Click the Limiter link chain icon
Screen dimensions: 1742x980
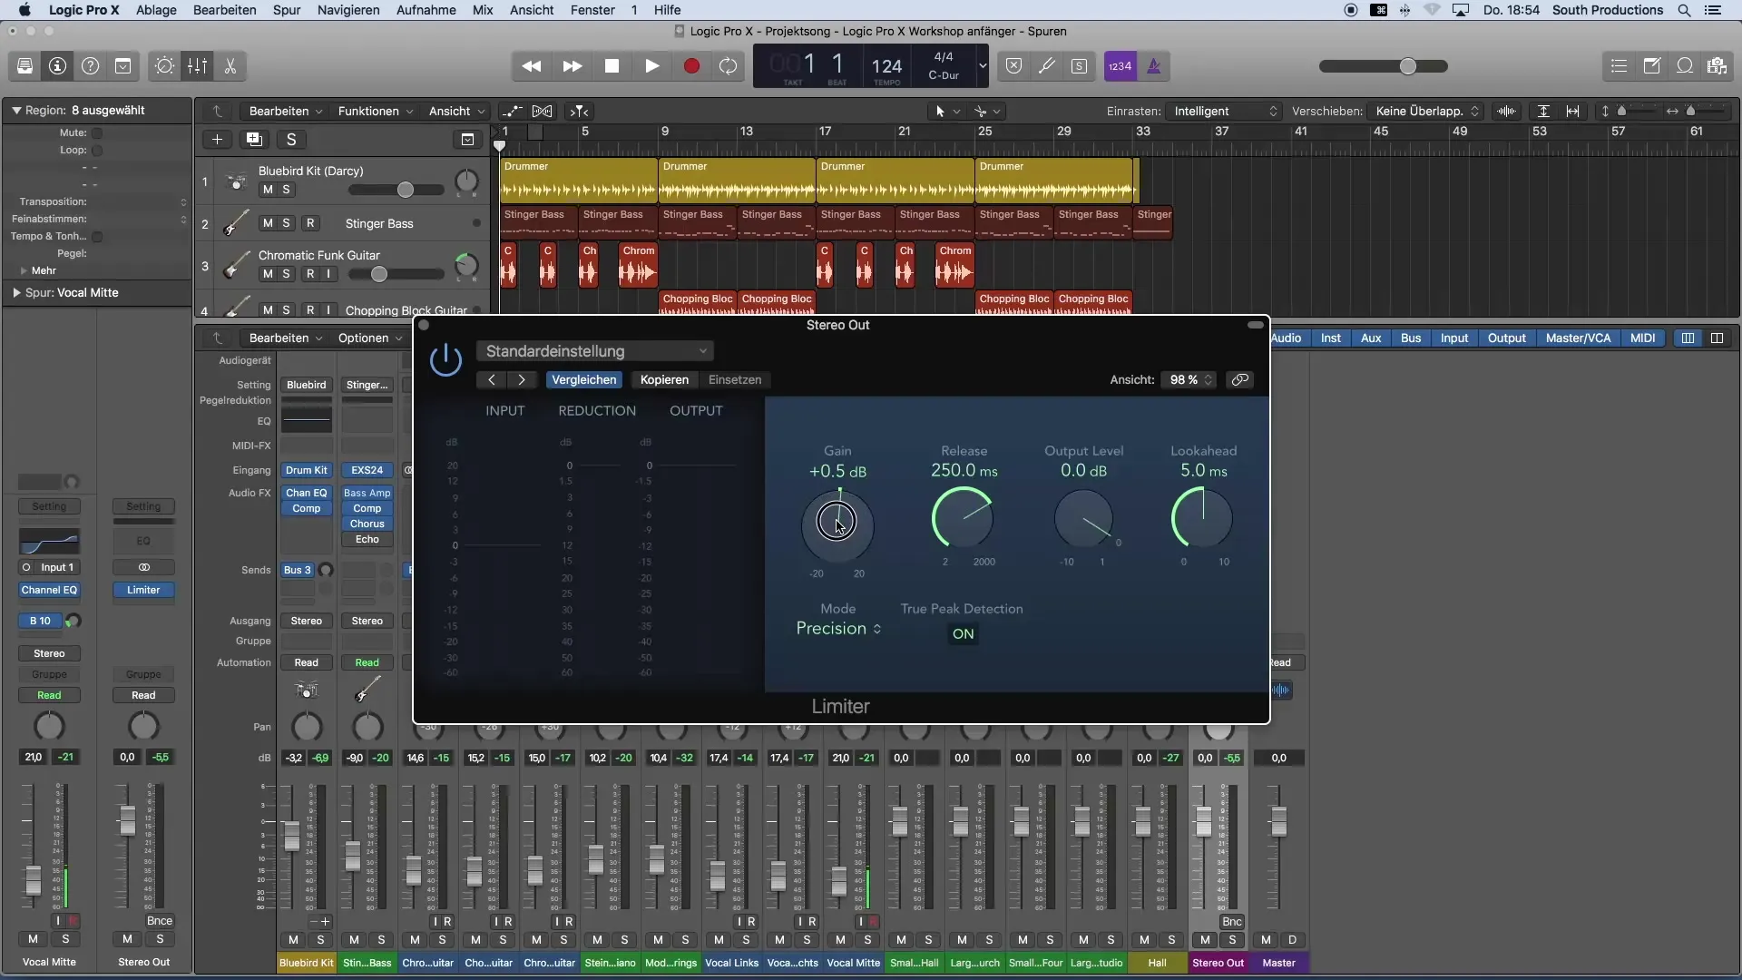(x=1240, y=380)
